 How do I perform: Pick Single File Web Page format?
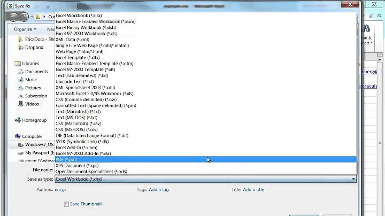tap(206, 45)
